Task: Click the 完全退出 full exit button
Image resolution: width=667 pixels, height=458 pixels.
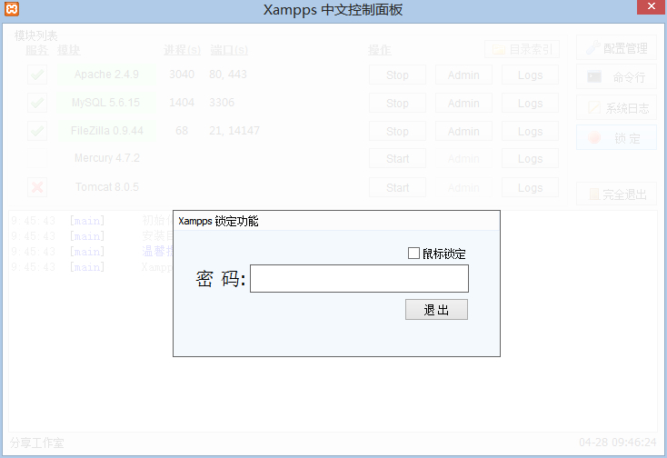Action: (616, 194)
